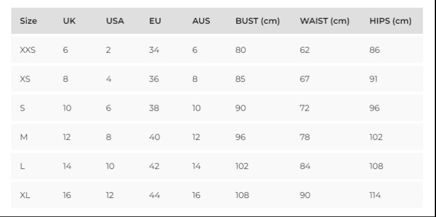Select the M size row label

[24, 137]
